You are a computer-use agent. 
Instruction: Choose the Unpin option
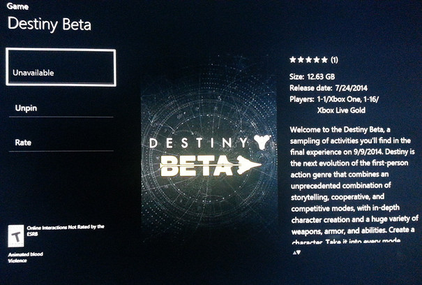pyautogui.click(x=61, y=108)
